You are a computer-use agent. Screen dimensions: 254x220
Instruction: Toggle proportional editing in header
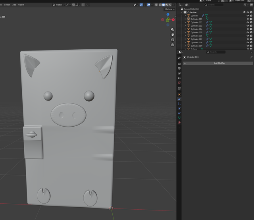[x=83, y=5]
